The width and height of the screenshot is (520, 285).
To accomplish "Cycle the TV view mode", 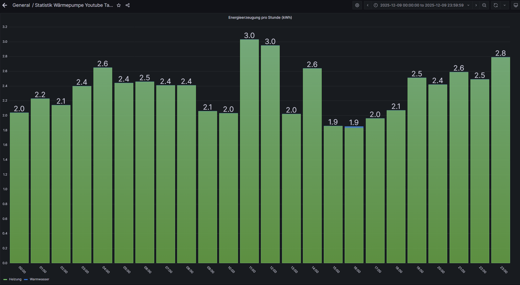I will pyautogui.click(x=516, y=5).
